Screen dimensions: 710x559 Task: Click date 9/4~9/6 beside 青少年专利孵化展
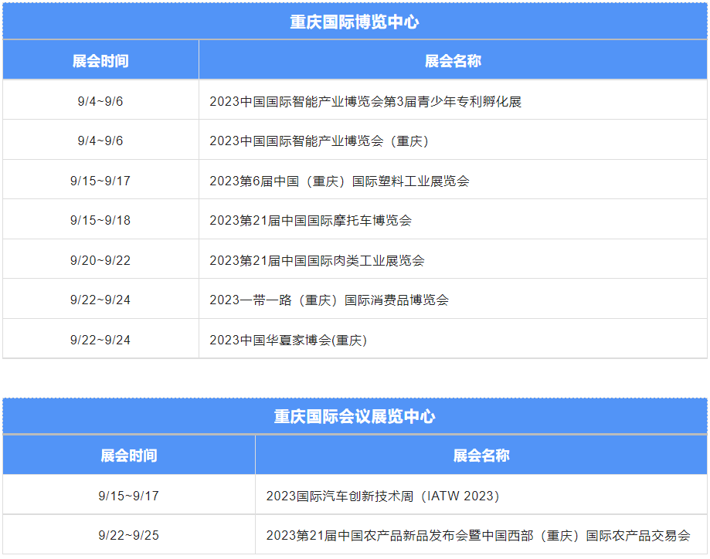pyautogui.click(x=100, y=101)
